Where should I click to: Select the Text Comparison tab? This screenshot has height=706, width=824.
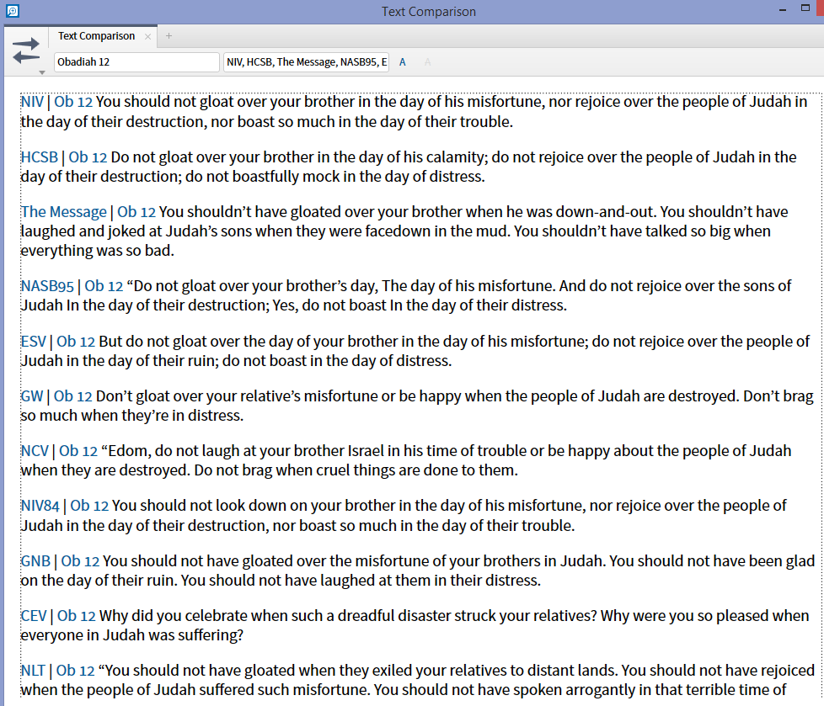(96, 36)
